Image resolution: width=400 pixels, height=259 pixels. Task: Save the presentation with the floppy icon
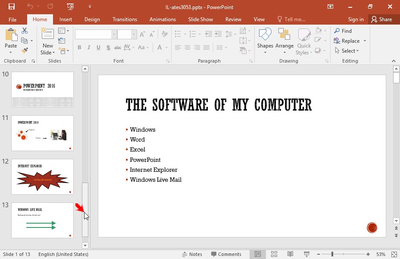12,6
